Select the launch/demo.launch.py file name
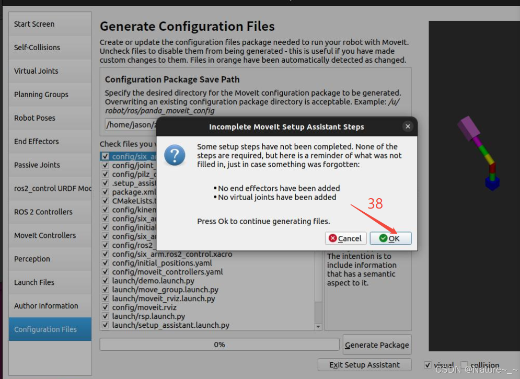The image size is (520, 379). click(153, 281)
